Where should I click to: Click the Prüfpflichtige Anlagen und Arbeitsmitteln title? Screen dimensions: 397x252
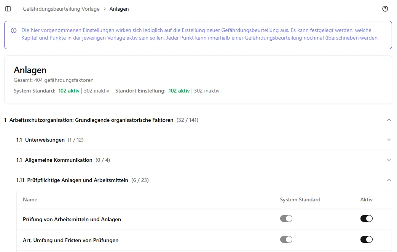(x=77, y=180)
